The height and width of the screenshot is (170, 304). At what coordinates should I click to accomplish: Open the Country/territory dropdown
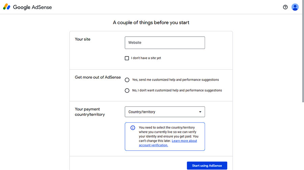click(165, 112)
